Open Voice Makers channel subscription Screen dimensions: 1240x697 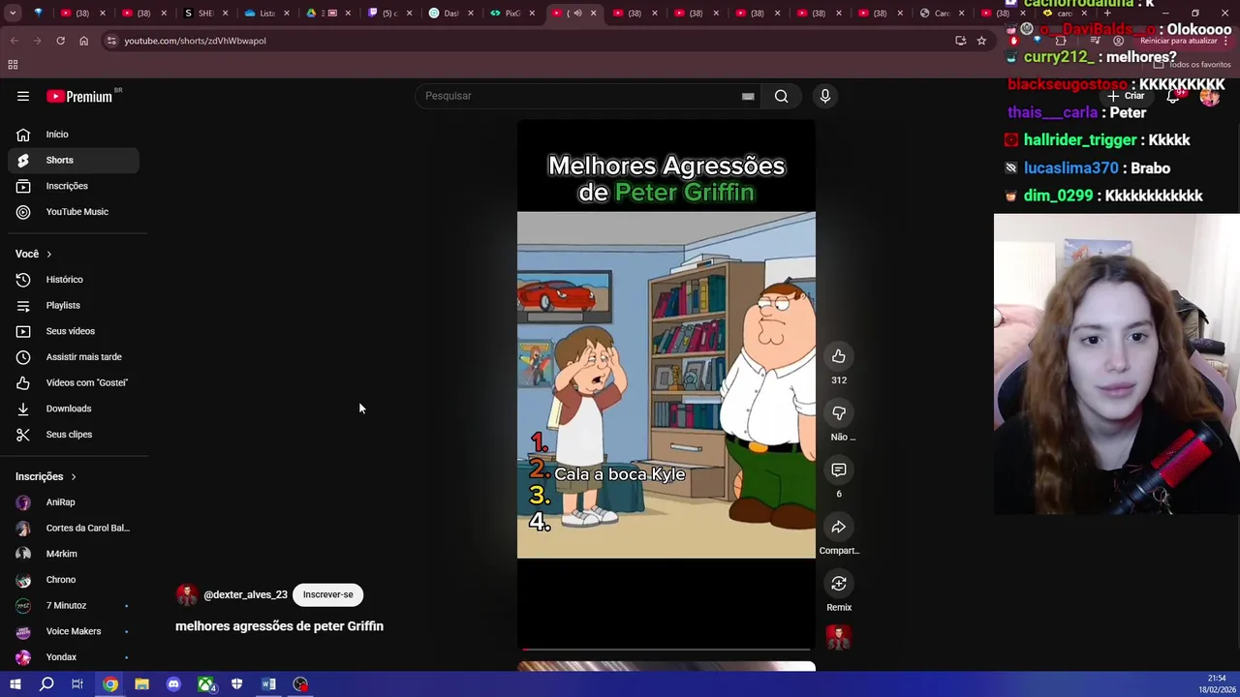point(74,631)
